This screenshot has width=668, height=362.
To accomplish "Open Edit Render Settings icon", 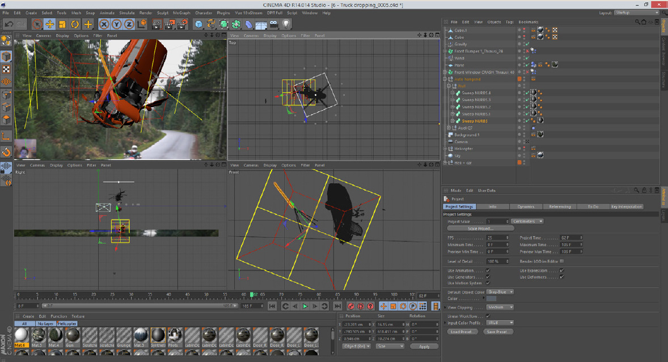I will 183,24.
